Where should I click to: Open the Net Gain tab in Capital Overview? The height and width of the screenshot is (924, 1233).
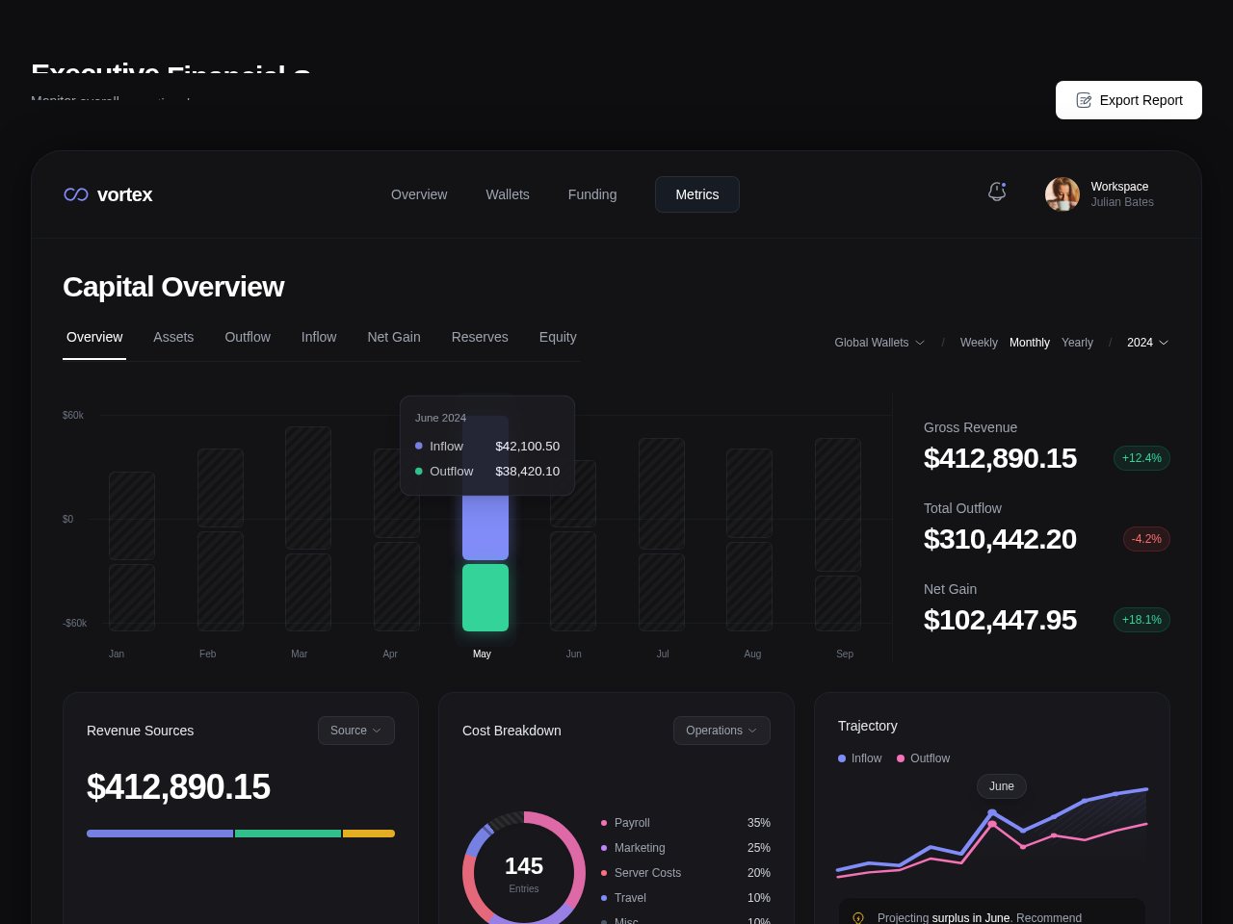(394, 337)
